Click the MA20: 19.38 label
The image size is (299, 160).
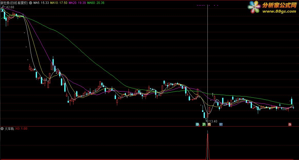77,3
